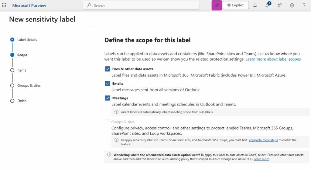Open the Groups & sites wizard step
This screenshot has width=311, height=171.
[x=29, y=85]
